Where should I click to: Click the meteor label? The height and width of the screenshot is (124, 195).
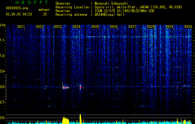(44, 10)
